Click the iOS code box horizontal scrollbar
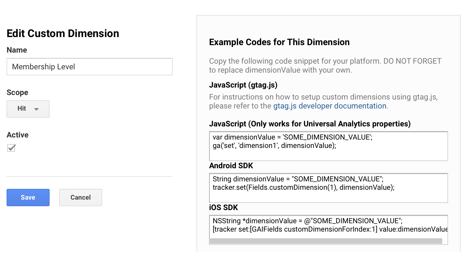This screenshot has height=257, width=466. (x=326, y=241)
